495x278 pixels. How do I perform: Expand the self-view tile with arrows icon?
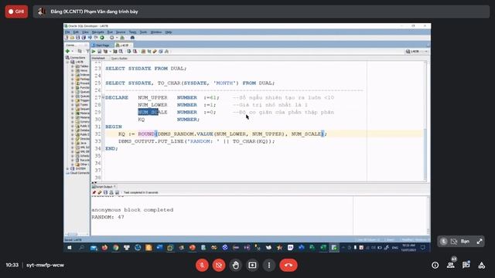coord(480,242)
